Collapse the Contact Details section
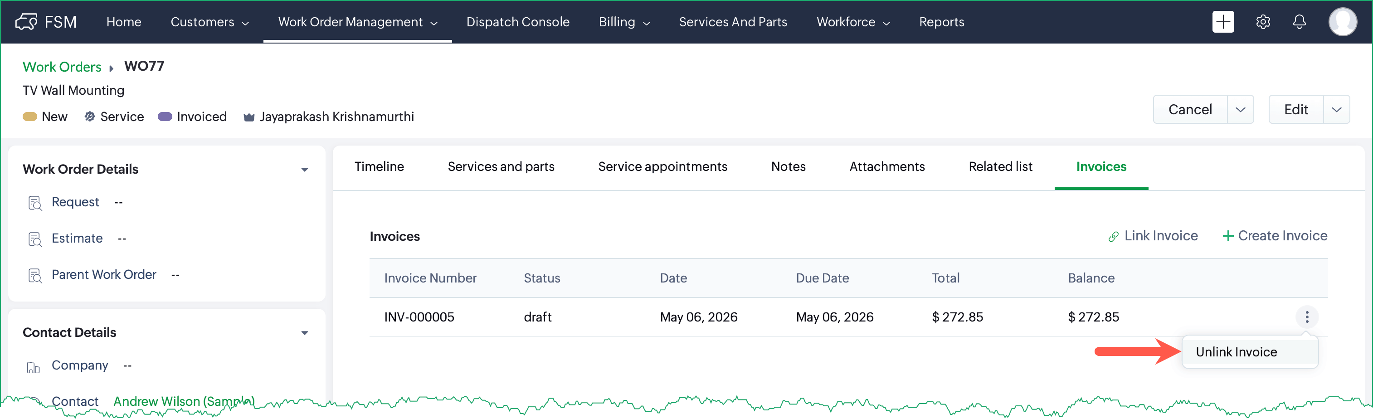Viewport: 1373px width, 419px height. coord(304,333)
